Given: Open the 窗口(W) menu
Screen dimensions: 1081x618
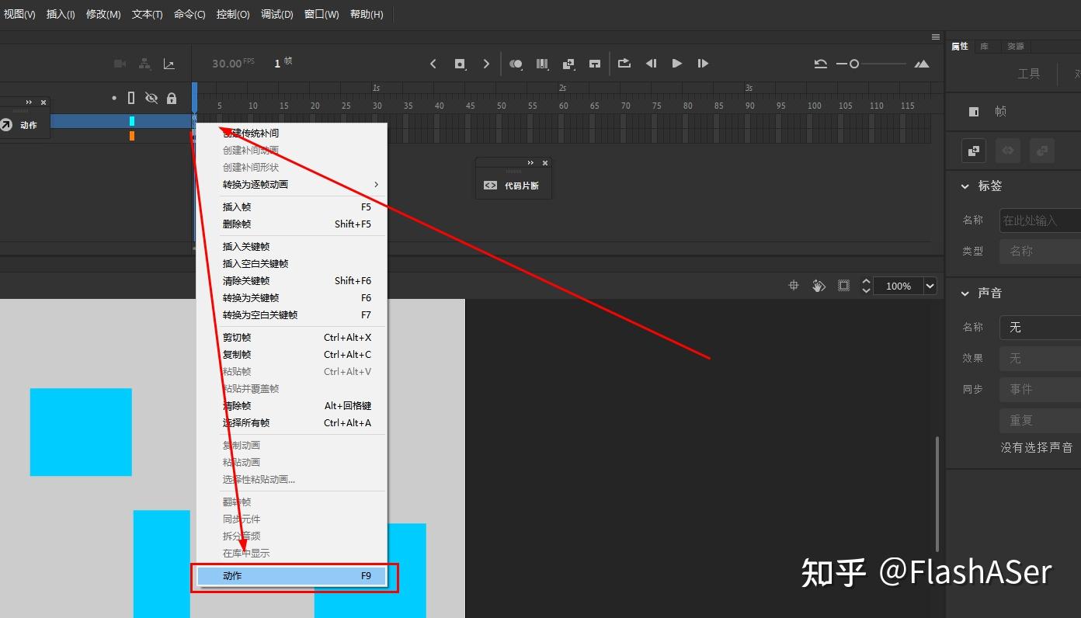Looking at the screenshot, I should click(322, 15).
